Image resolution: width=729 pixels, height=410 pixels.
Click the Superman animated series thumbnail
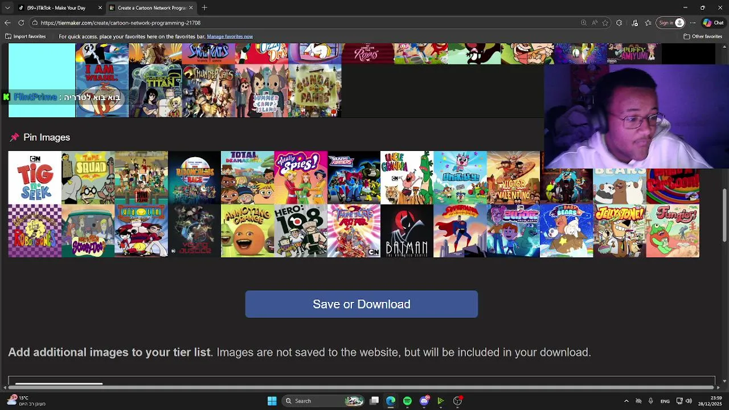point(460,231)
